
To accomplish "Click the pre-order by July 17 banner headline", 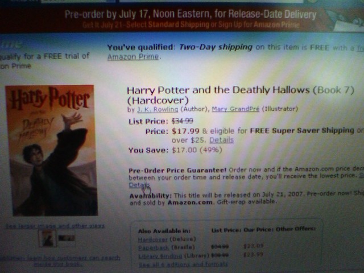I will coord(191,14).
